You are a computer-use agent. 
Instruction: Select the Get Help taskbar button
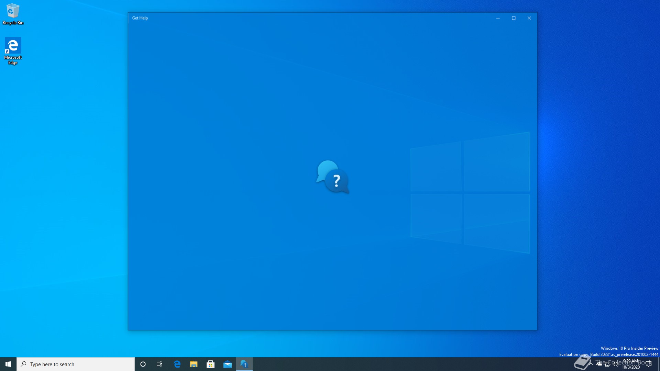click(x=244, y=364)
